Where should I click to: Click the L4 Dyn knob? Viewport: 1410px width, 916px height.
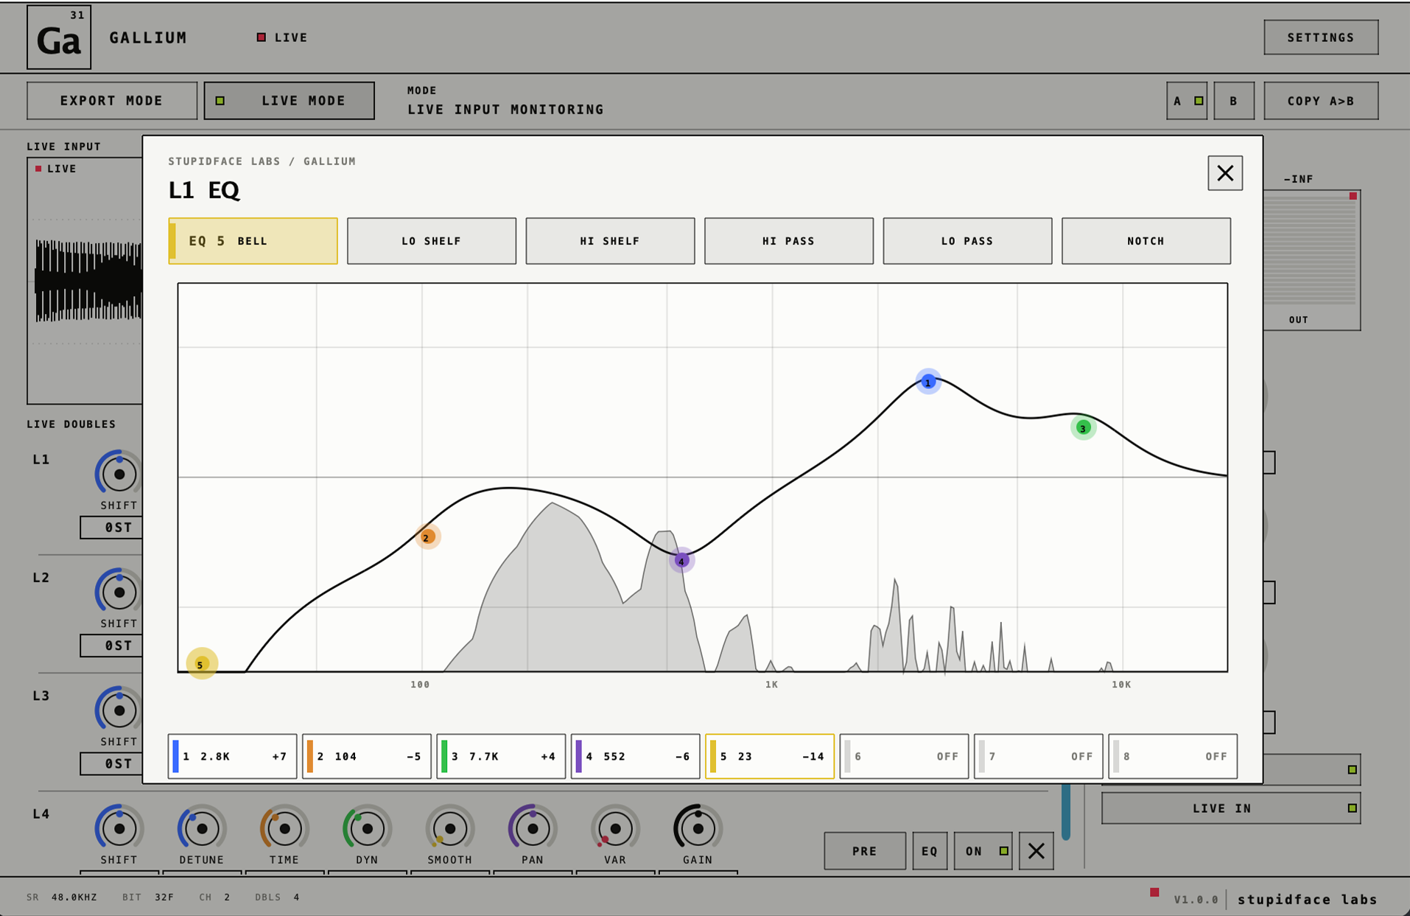click(367, 828)
